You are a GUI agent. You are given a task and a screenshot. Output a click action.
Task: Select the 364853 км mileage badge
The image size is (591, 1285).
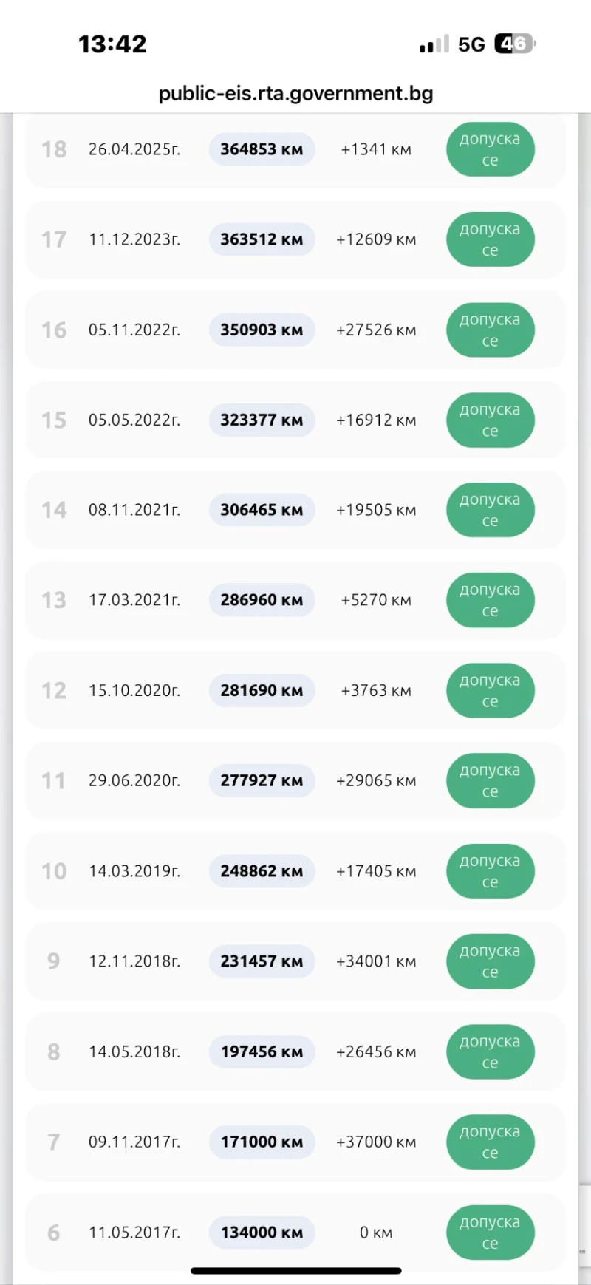(262, 149)
